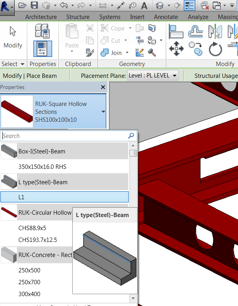
Task: Redo action with the redo arrow
Action: click(81, 5)
